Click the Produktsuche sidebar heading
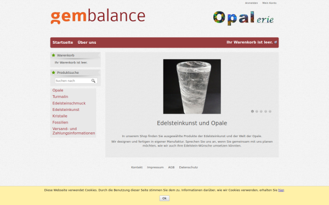The width and height of the screenshot is (329, 205). [x=68, y=73]
